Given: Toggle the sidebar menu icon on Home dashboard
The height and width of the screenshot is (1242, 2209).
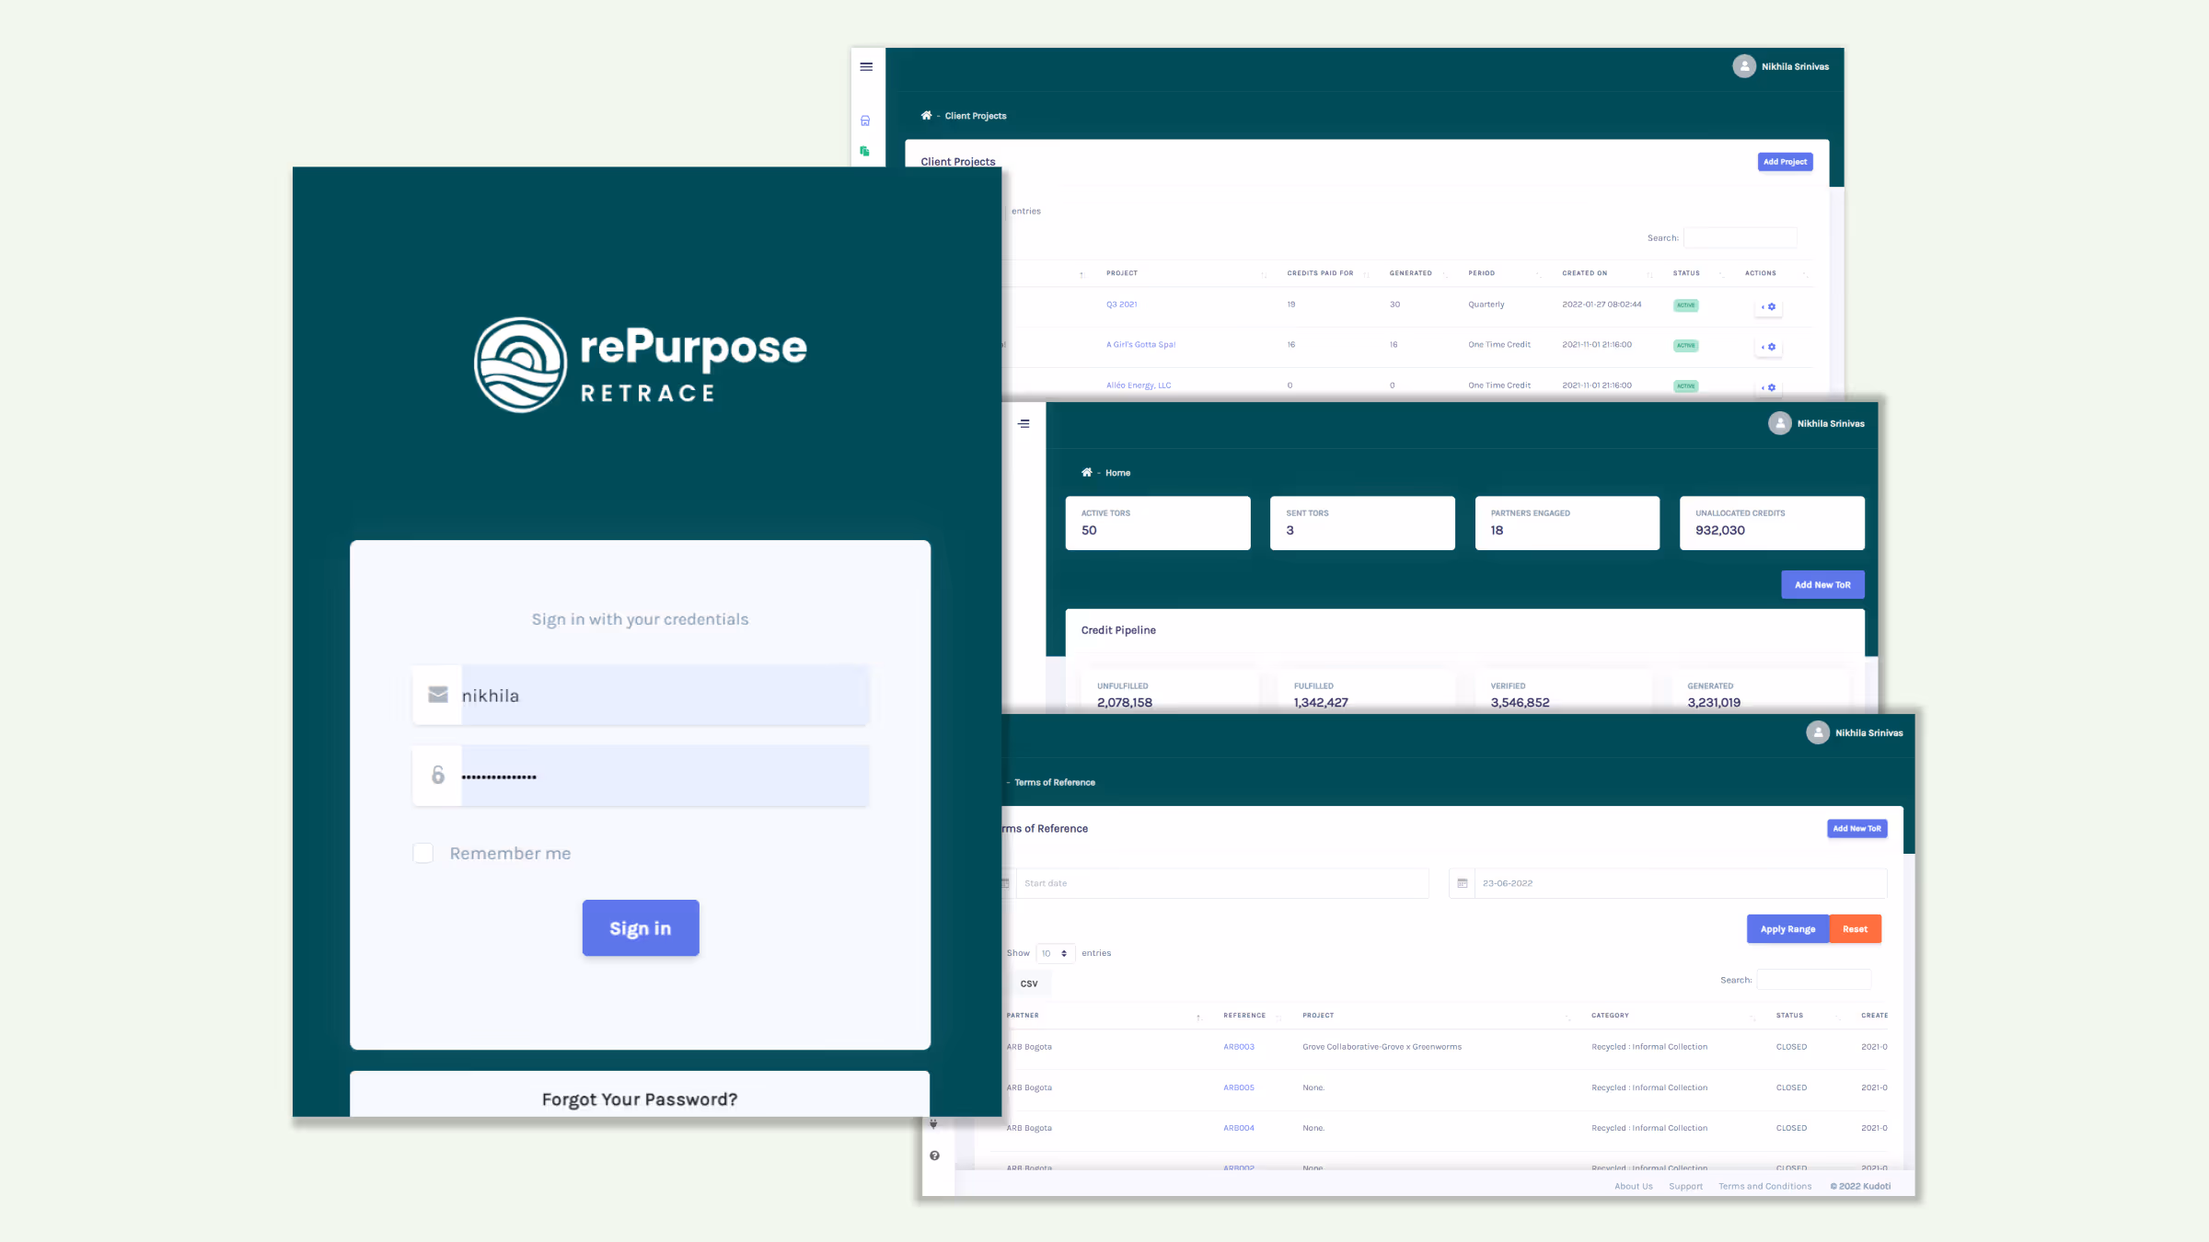Looking at the screenshot, I should pos(1024,424).
